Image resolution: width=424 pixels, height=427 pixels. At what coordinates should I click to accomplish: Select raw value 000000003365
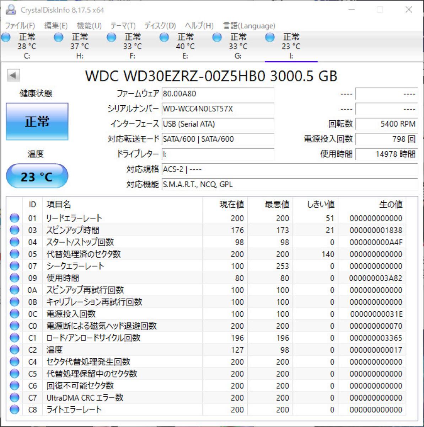point(376,338)
